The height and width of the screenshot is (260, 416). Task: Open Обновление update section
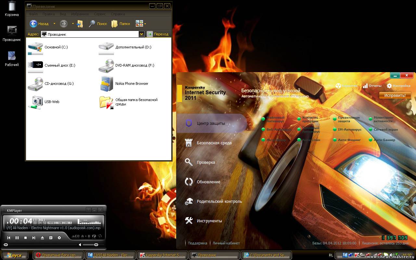tap(203, 182)
